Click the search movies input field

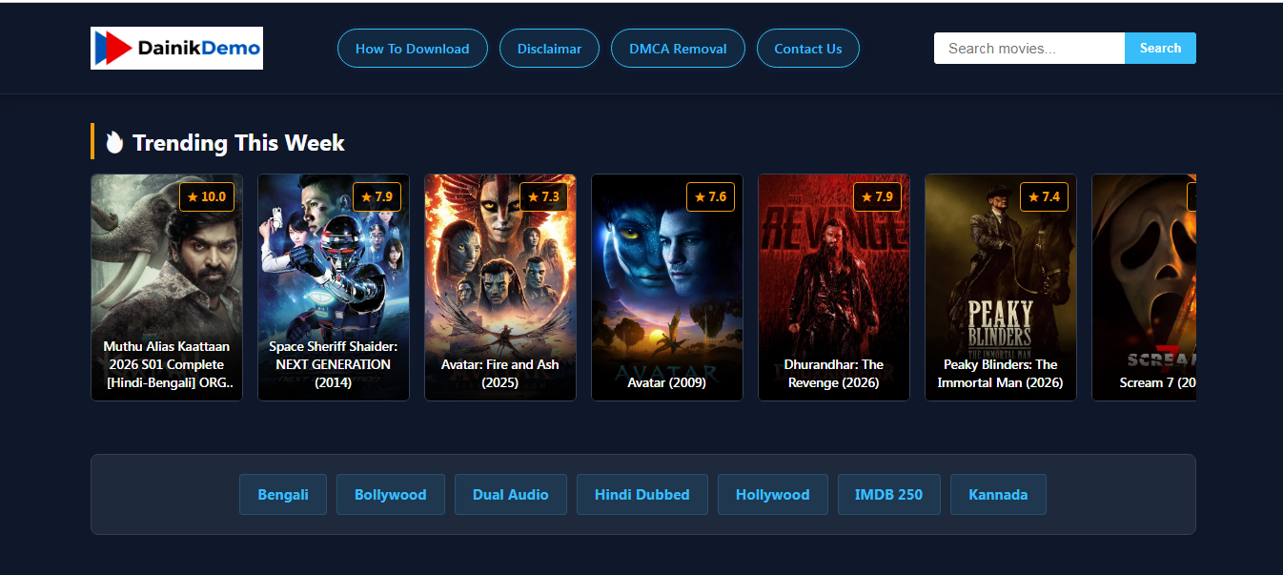click(1028, 48)
